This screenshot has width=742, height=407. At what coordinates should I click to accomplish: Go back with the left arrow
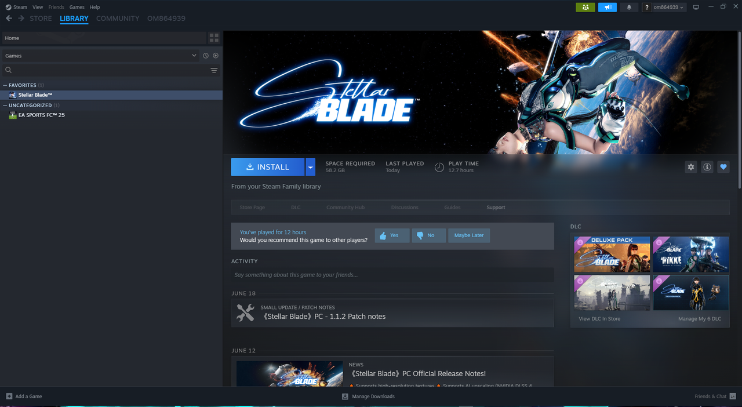pos(9,19)
